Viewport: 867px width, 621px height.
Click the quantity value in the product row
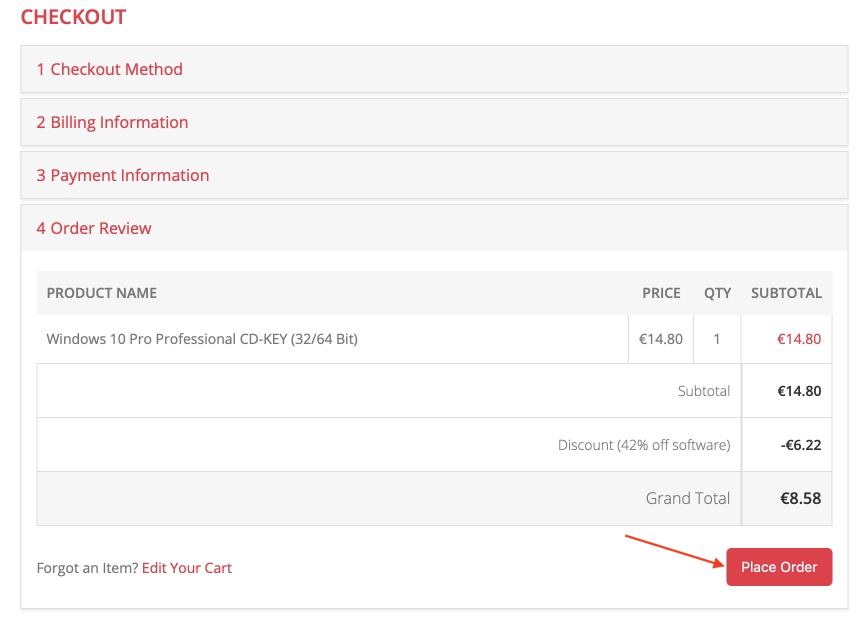[716, 339]
